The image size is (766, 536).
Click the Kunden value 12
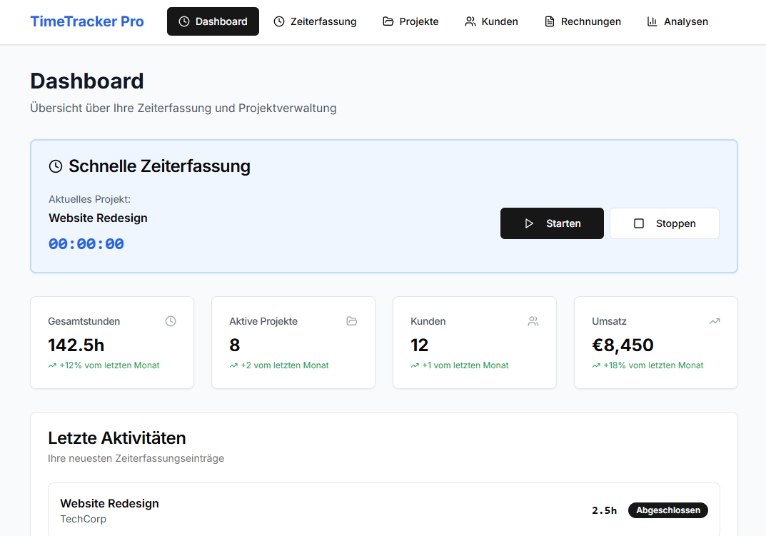coord(420,345)
